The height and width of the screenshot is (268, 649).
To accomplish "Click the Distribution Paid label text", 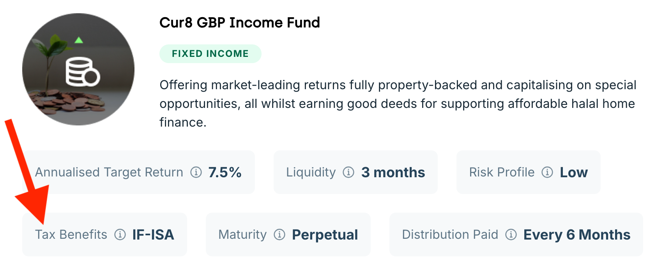I will [x=450, y=235].
